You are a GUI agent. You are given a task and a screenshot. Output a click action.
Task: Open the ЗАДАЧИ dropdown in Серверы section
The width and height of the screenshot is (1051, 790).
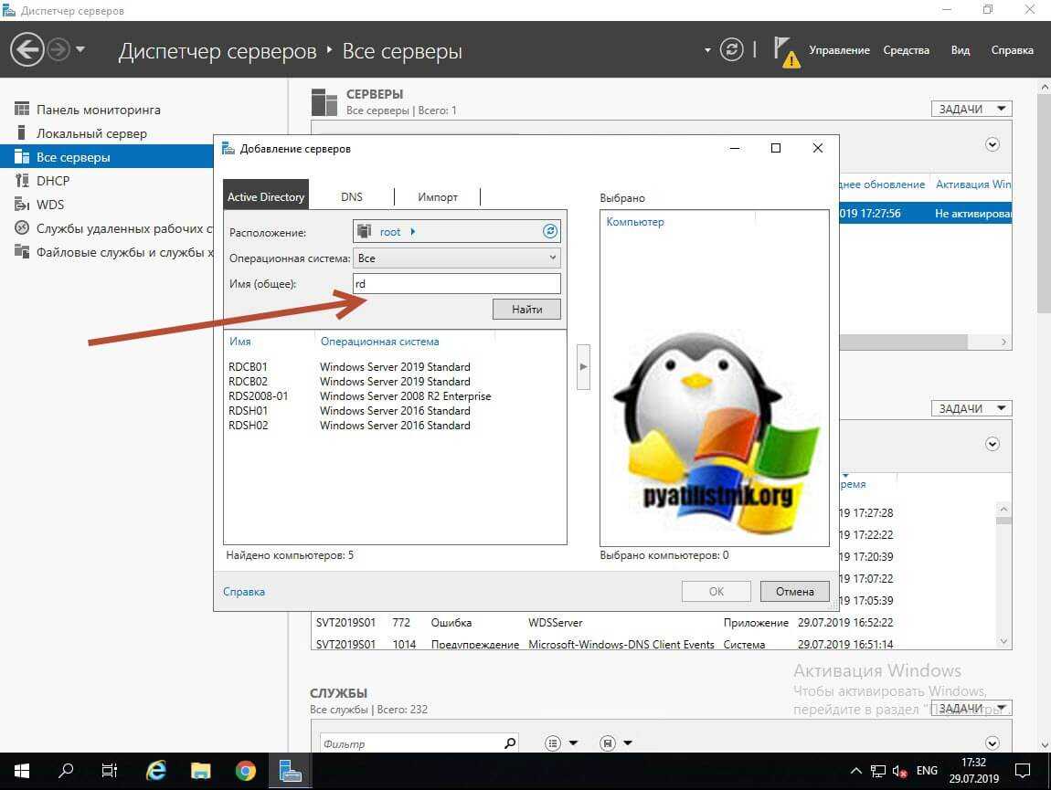pos(971,109)
